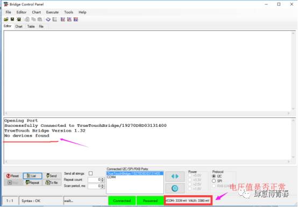
Task: Select the I2C protocol radio button
Action: tap(214, 176)
